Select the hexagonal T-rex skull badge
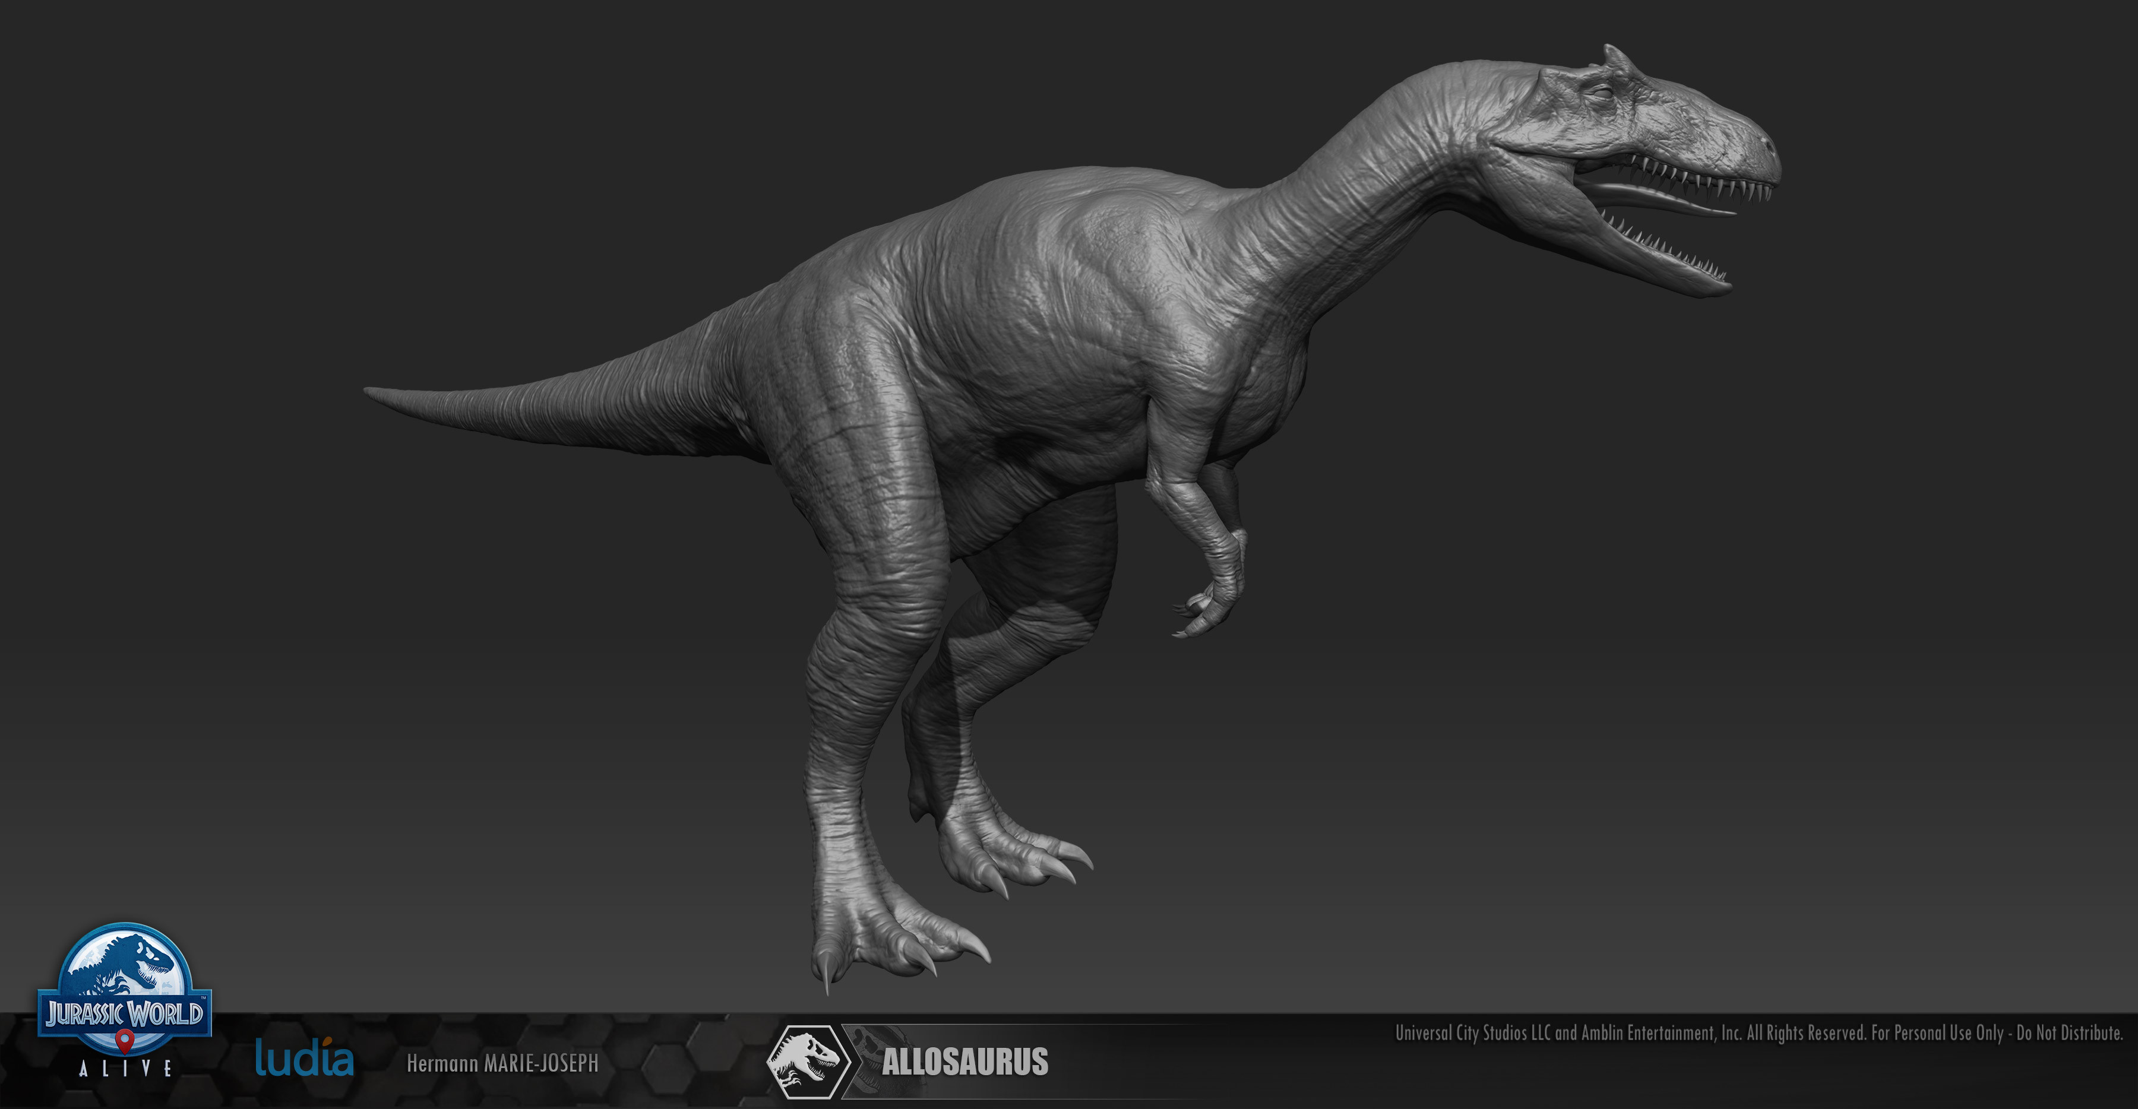Screen dimensions: 2138x1109 808,1062
